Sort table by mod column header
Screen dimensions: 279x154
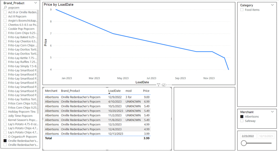point(129,91)
